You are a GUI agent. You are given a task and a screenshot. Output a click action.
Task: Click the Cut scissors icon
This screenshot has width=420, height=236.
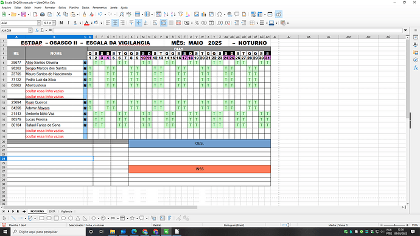pos(58,15)
